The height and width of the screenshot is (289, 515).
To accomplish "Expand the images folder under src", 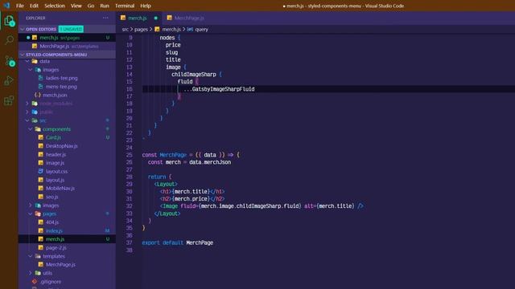I will click(31, 206).
